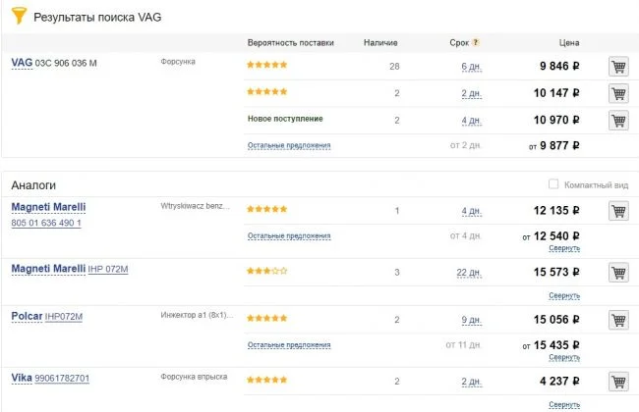The height and width of the screenshot is (412, 639).
Task: Enable the Компактный вид checkbox
Action: pos(553,184)
